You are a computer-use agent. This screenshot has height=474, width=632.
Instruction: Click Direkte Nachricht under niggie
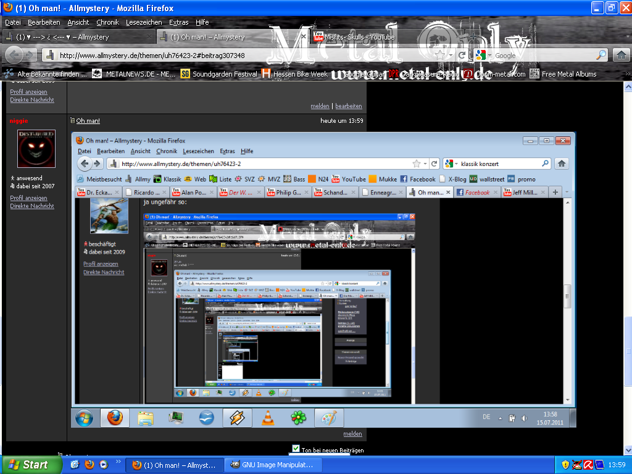(x=32, y=206)
